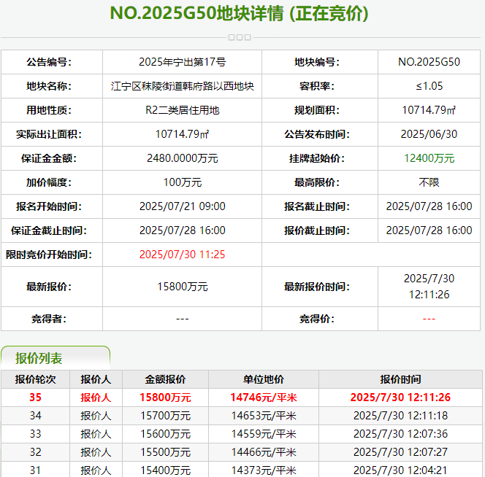Click the 15800万元 amount in the bid list
The width and height of the screenshot is (485, 477).
click(165, 397)
